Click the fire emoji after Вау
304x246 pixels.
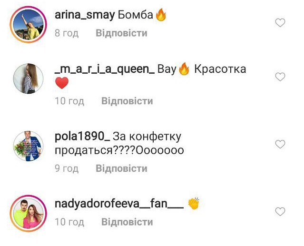184,69
